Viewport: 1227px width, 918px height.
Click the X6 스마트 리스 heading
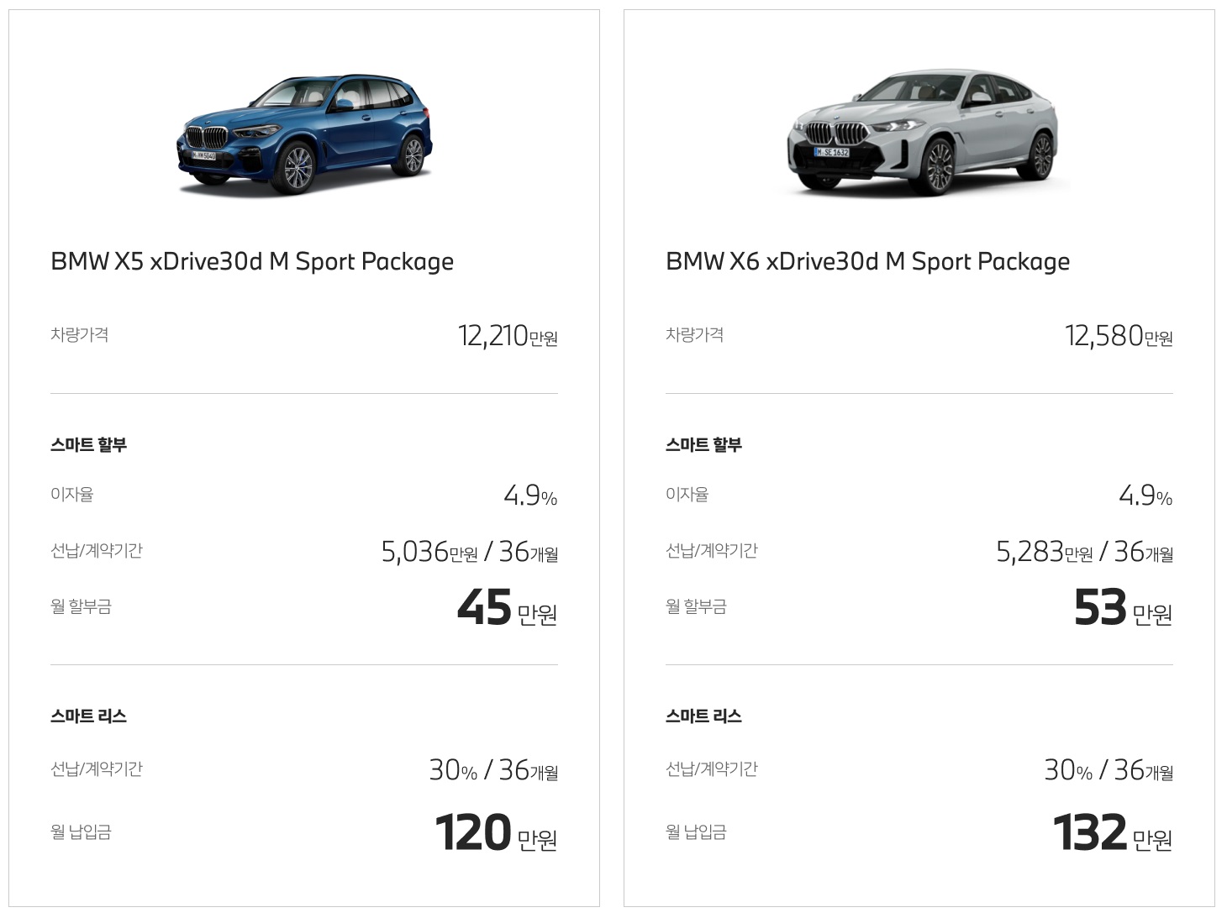coord(703,716)
